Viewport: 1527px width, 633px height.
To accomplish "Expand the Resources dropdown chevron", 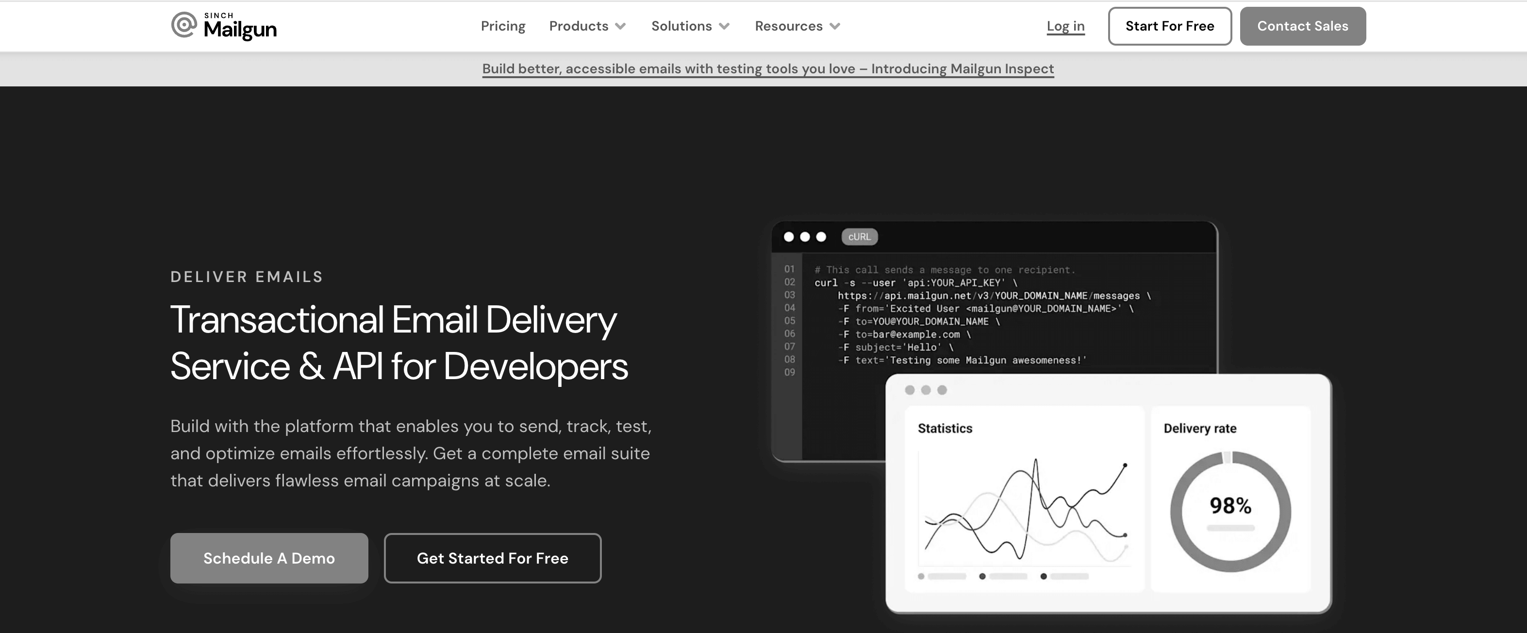I will 835,26.
